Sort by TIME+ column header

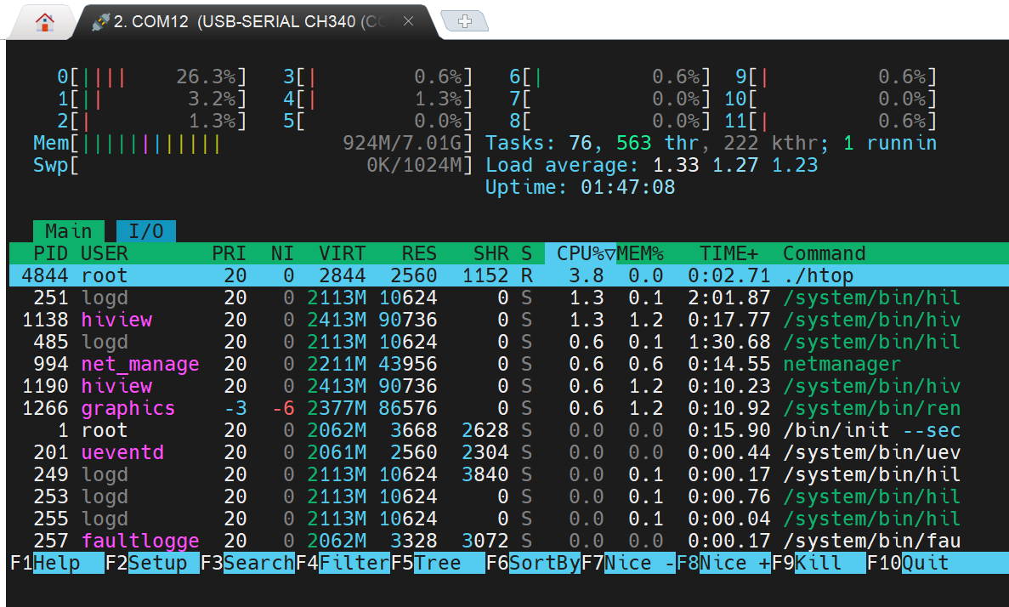[729, 253]
